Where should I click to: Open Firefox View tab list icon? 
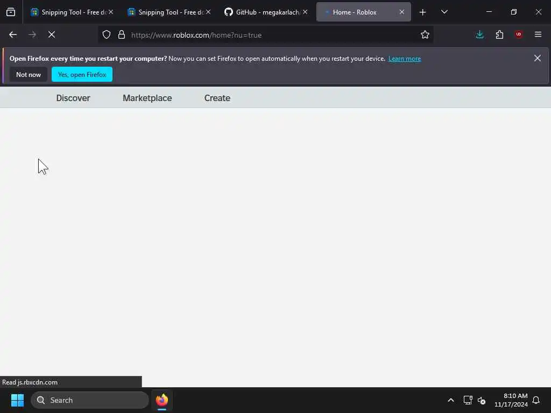pyautogui.click(x=11, y=12)
